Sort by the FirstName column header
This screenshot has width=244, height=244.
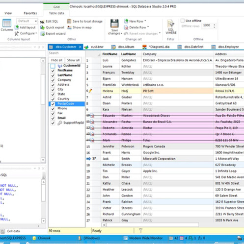coord(110,54)
